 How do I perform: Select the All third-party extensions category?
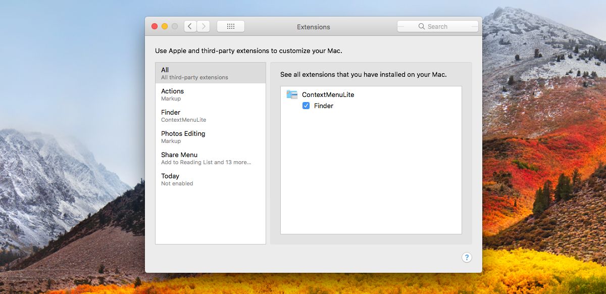point(211,73)
